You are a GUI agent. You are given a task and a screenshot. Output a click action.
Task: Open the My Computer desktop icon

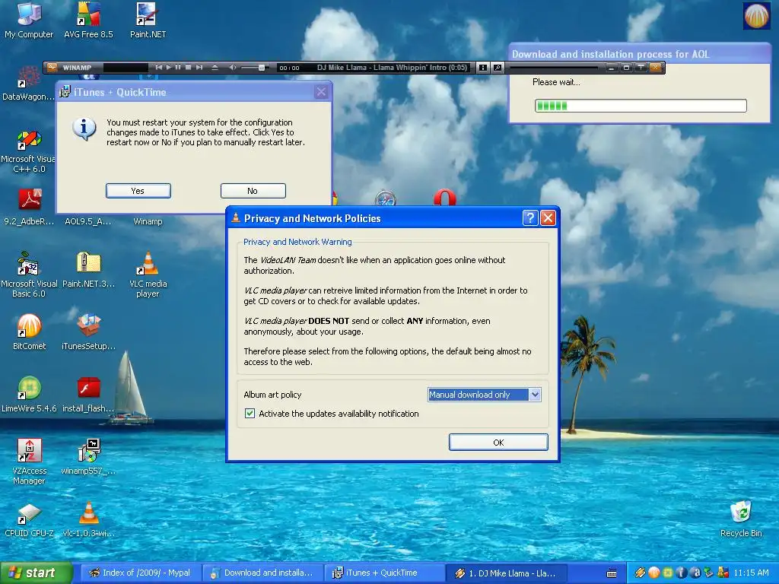[29, 21]
